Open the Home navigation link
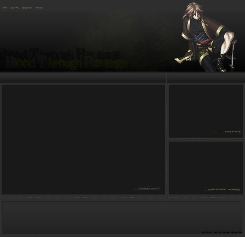This screenshot has width=245, height=237. click(x=5, y=8)
